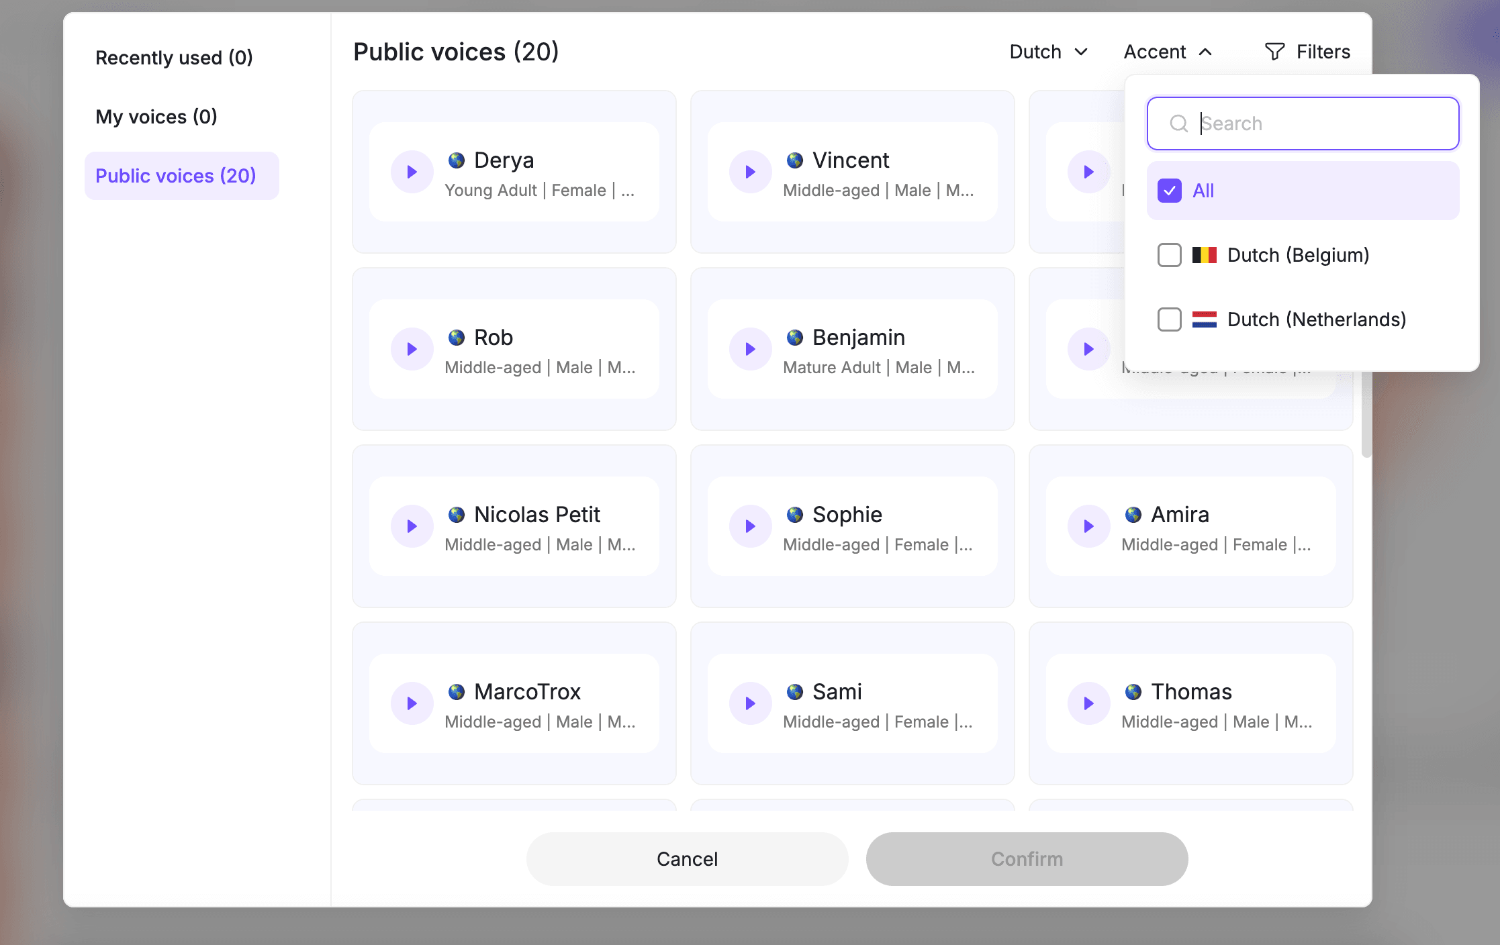The height and width of the screenshot is (945, 1500).
Task: Click the Confirm button
Action: point(1026,859)
